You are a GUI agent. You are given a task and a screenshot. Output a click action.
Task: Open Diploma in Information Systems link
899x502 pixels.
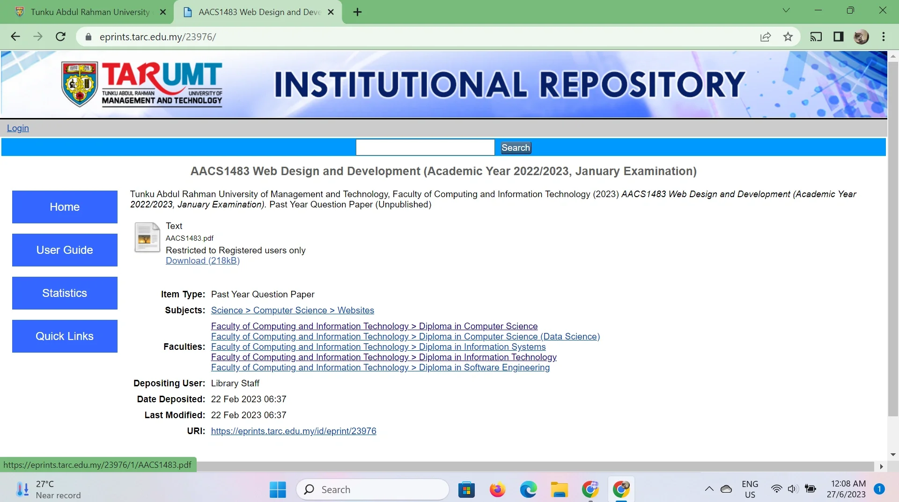pyautogui.click(x=378, y=347)
